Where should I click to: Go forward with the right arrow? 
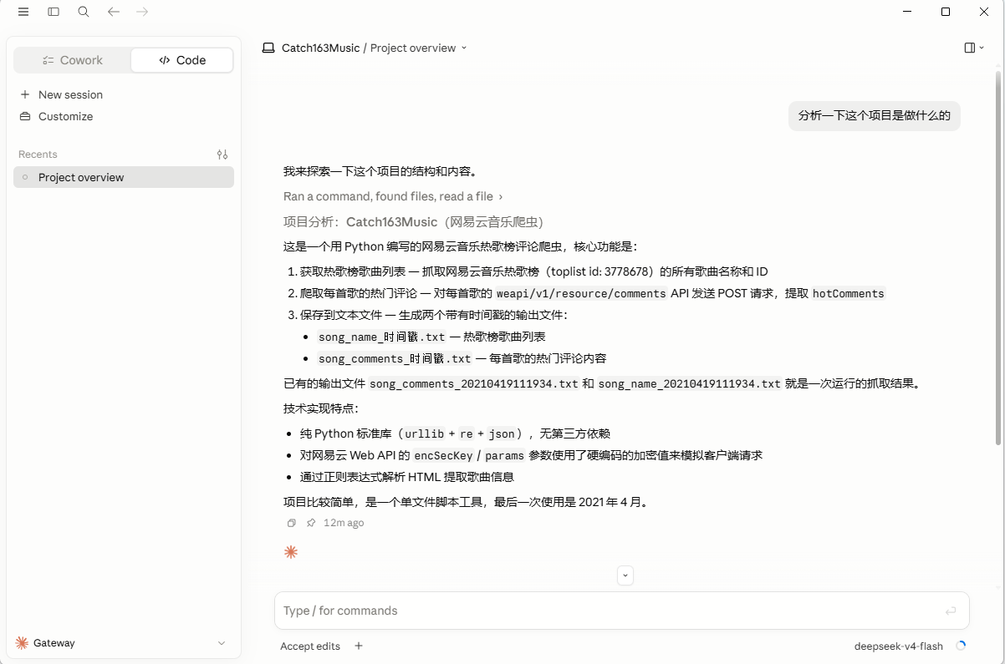tap(142, 12)
